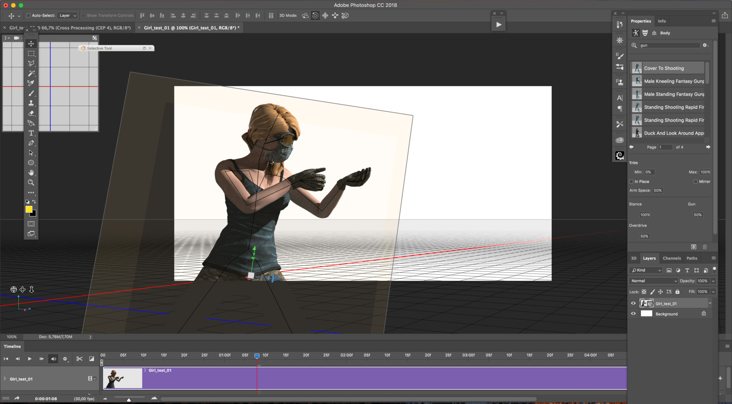Toggle lock transparent pixels
732x404 pixels.
(x=644, y=292)
